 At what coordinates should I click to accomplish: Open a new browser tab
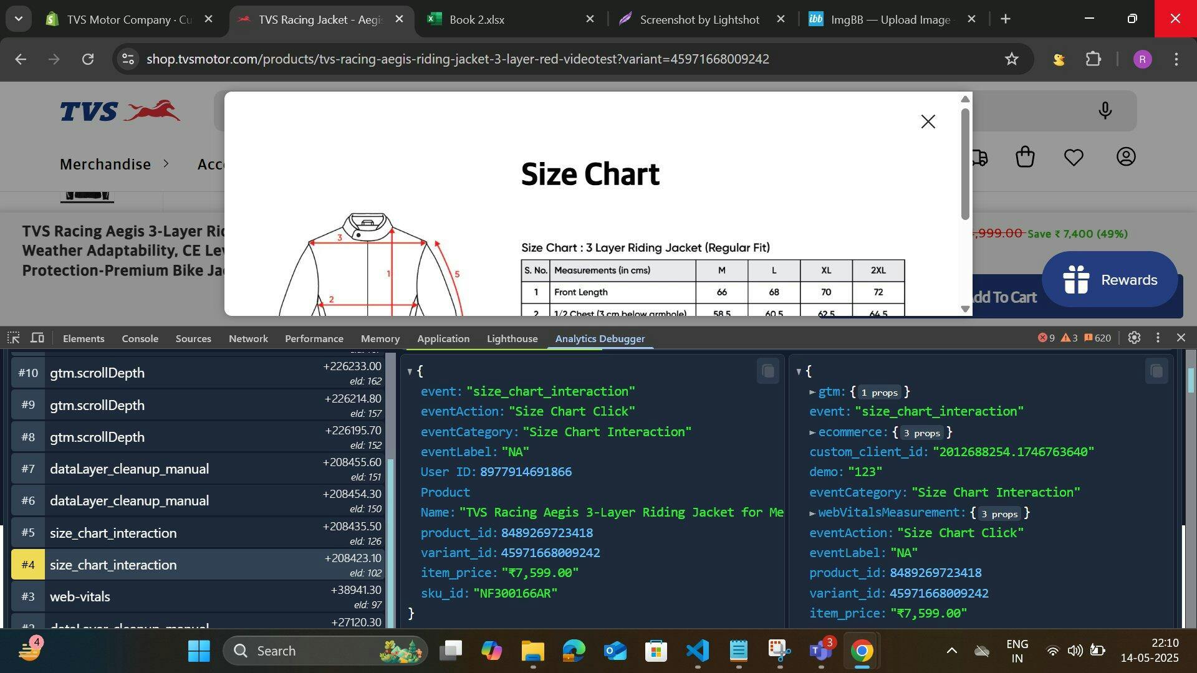pos(1005,19)
